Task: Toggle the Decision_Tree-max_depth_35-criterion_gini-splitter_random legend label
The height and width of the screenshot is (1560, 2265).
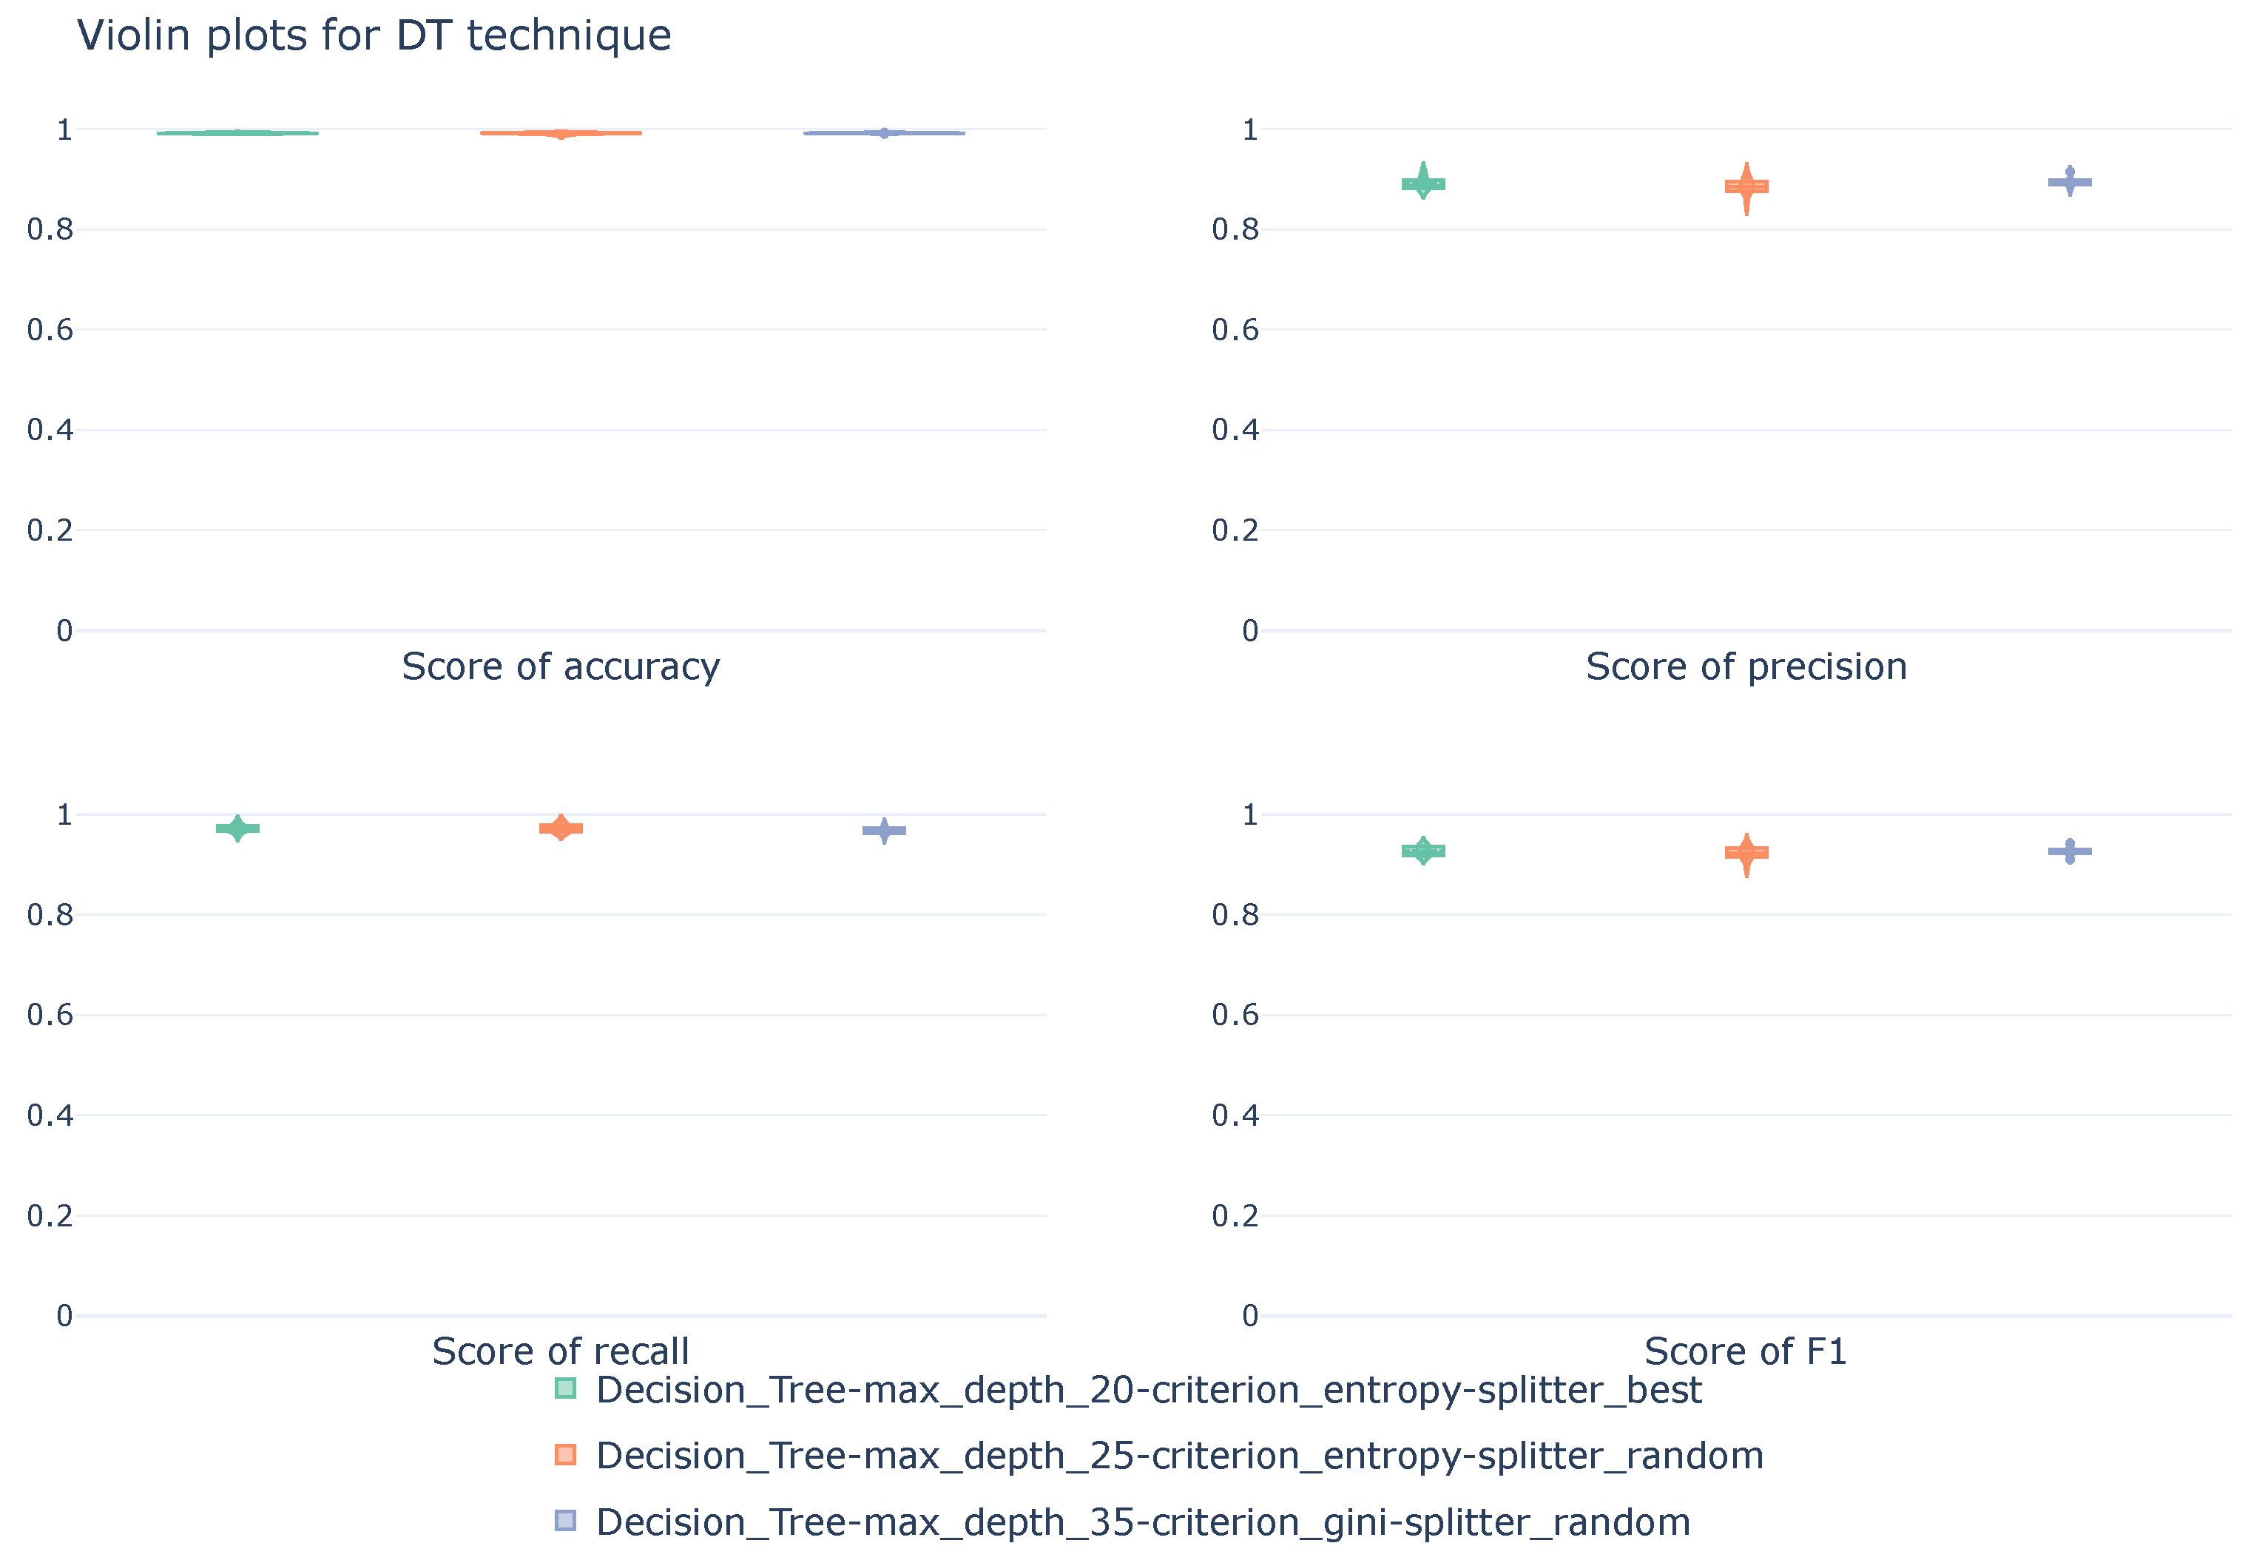Action: [x=1143, y=1522]
